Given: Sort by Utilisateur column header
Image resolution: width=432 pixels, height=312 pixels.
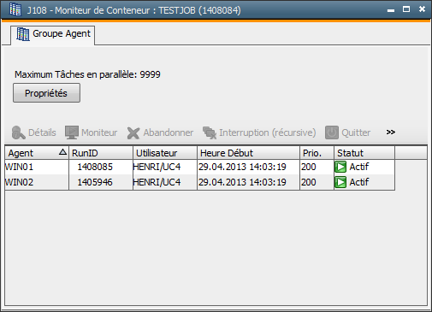Looking at the screenshot, I should pyautogui.click(x=165, y=153).
